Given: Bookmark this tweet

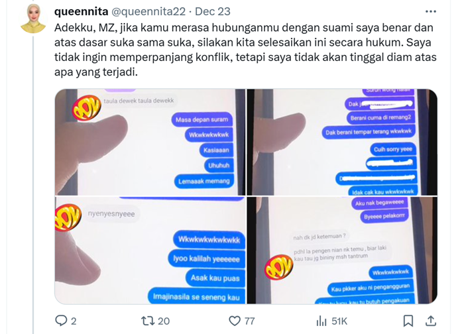Looking at the screenshot, I should coord(408,321).
